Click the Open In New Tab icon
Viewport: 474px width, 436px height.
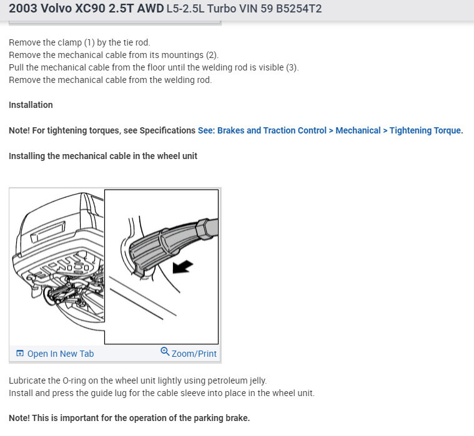pyautogui.click(x=20, y=353)
